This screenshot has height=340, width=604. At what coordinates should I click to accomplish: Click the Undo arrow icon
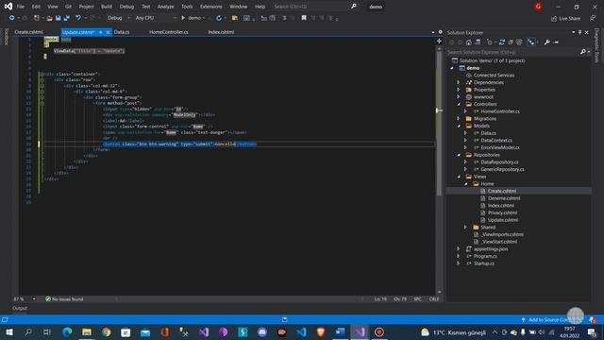(x=78, y=18)
